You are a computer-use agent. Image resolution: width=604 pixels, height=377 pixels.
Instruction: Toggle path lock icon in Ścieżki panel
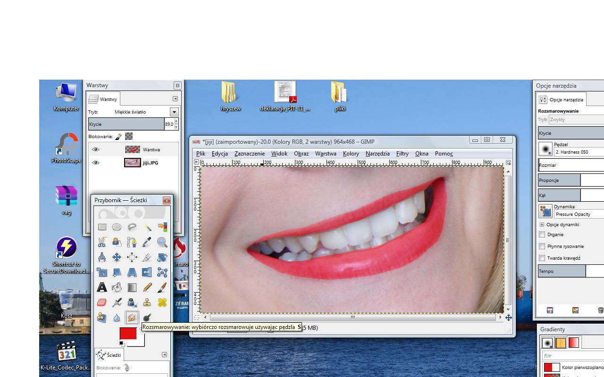[126, 368]
